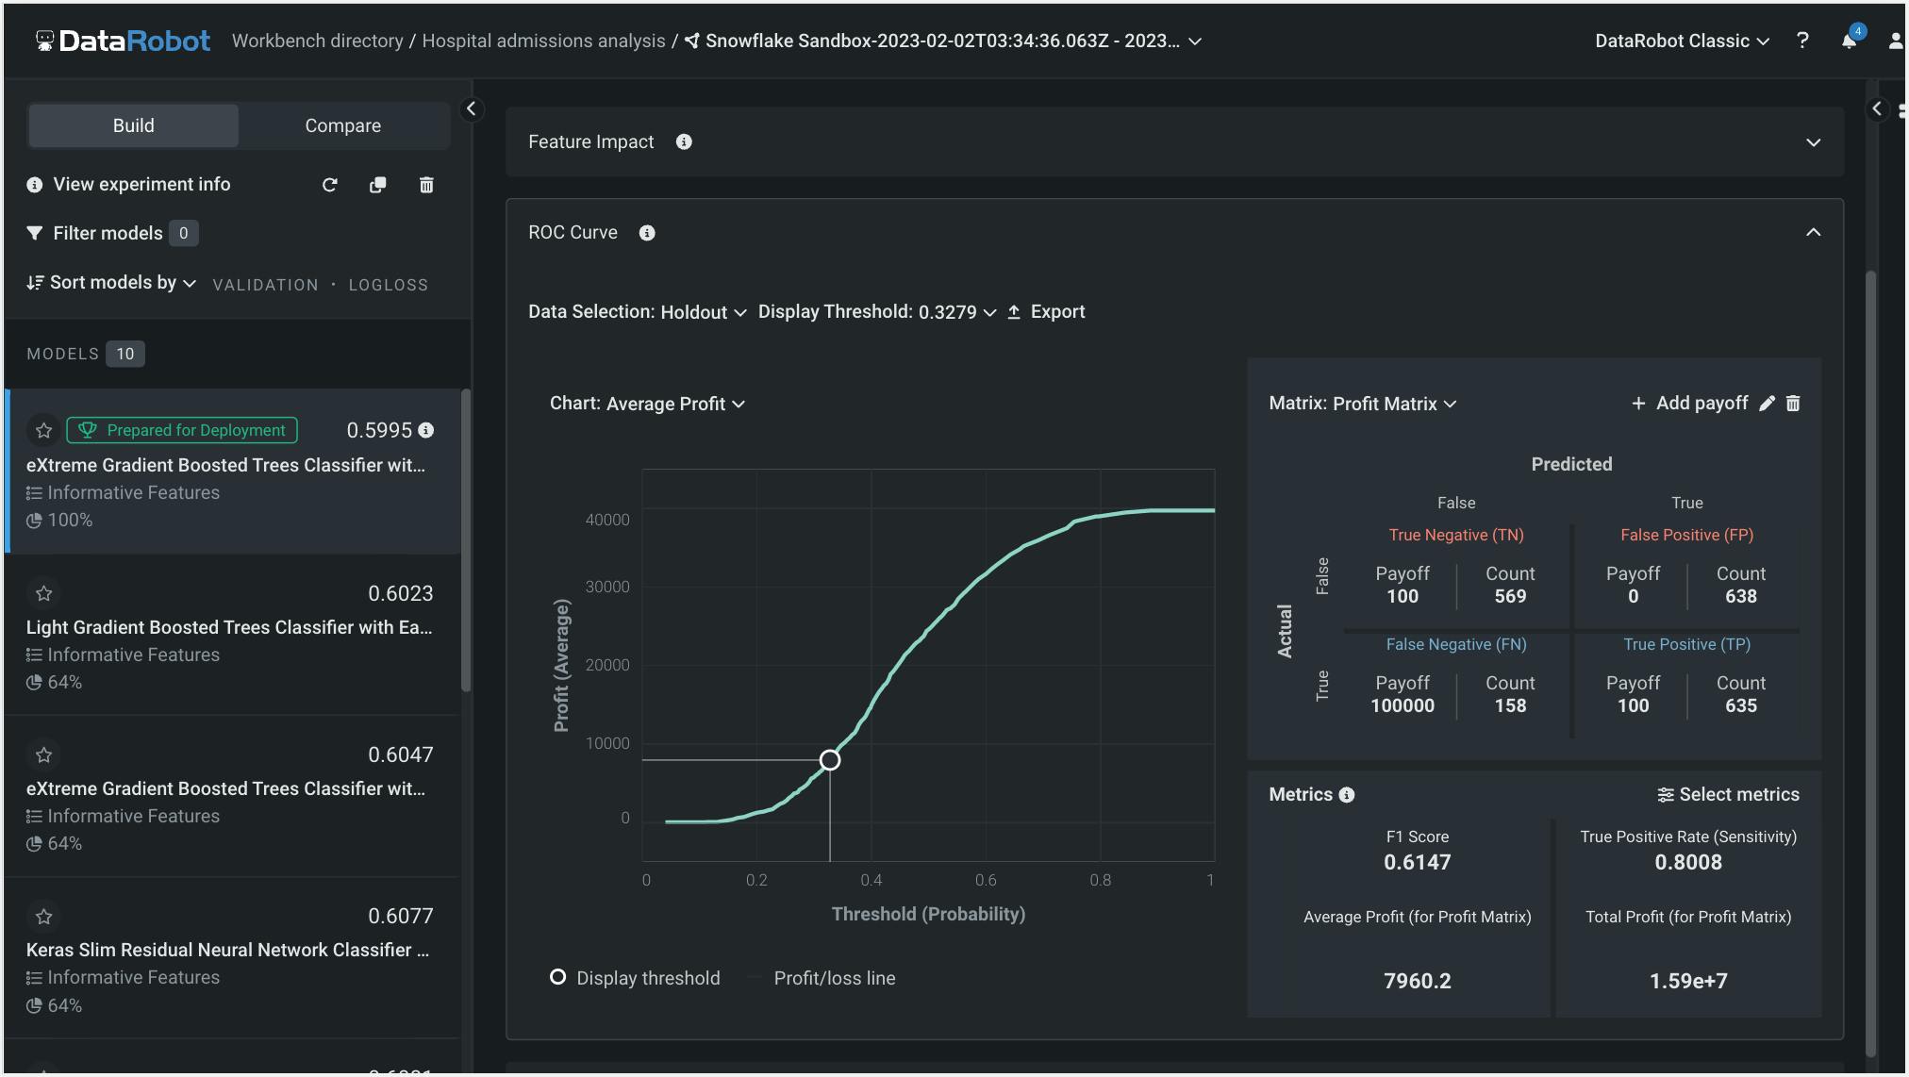Open the Data Selection Holdout dropdown

tap(703, 312)
